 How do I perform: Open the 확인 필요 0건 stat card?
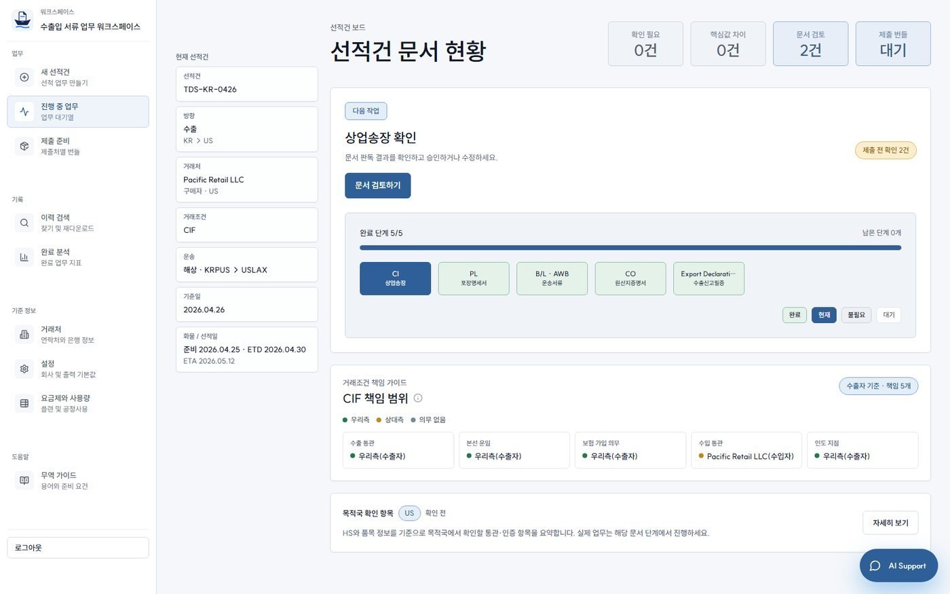(645, 44)
